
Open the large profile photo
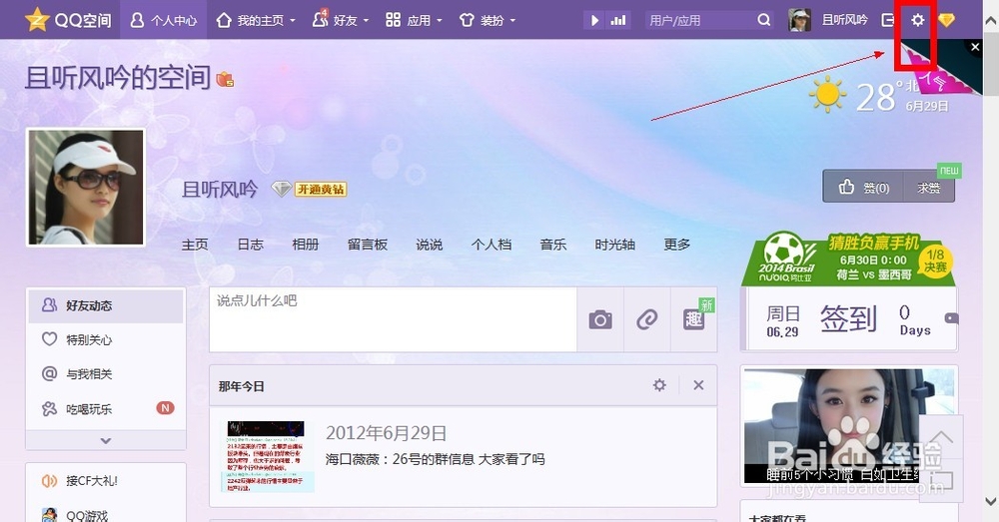[x=85, y=188]
